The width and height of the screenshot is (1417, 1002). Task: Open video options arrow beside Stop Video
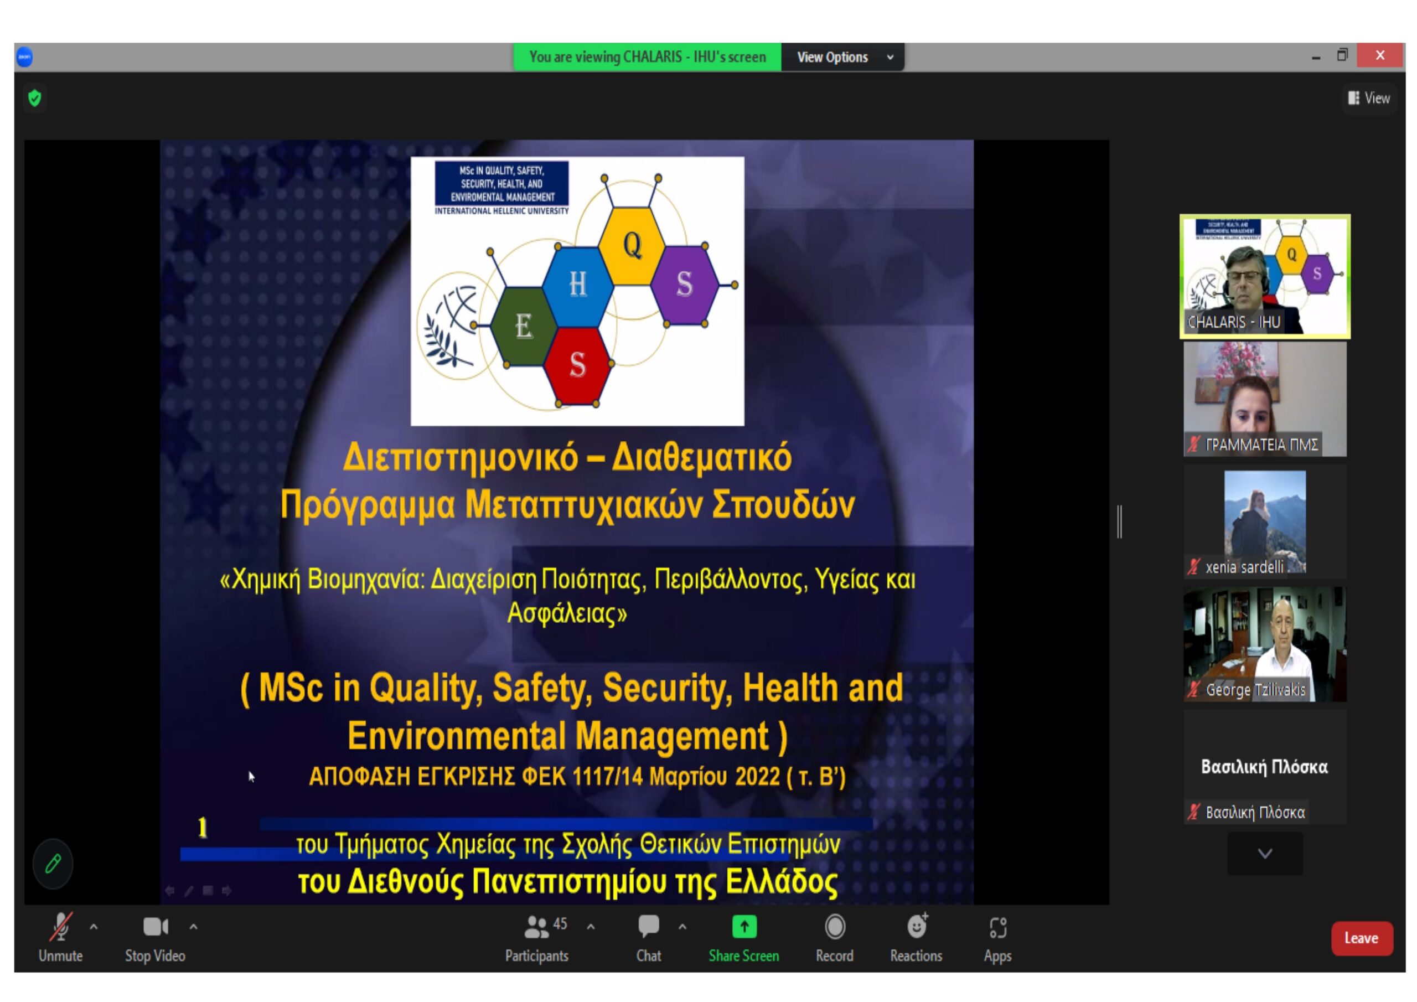coord(194,927)
